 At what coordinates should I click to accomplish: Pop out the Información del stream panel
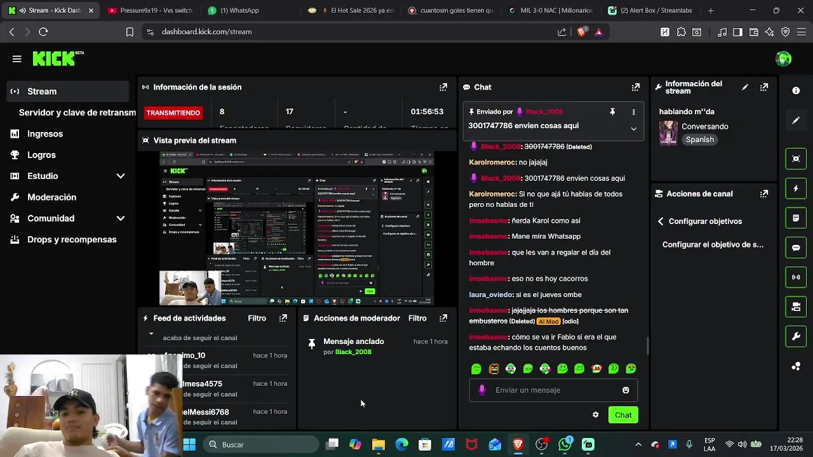tap(764, 87)
